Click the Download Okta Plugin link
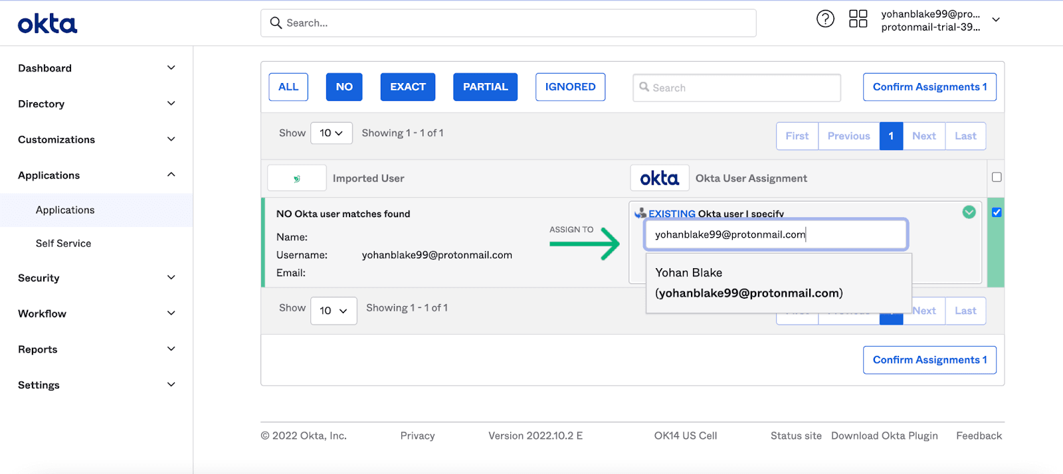1063x474 pixels. tap(884, 435)
